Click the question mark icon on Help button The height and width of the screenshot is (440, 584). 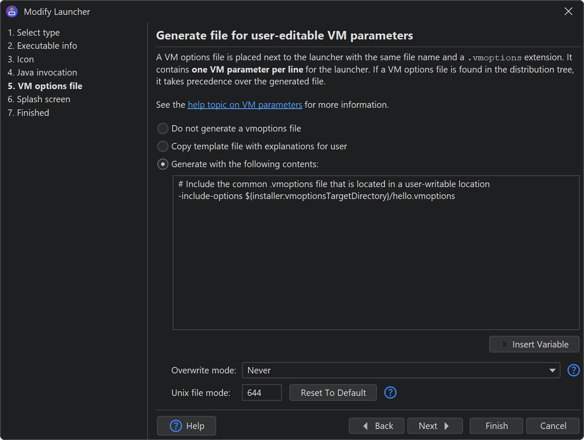point(176,426)
